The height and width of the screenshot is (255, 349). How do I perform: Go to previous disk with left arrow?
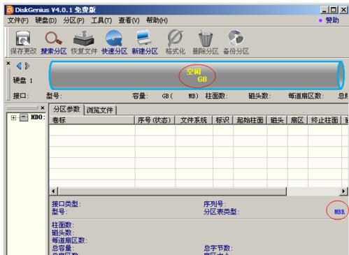(x=19, y=66)
